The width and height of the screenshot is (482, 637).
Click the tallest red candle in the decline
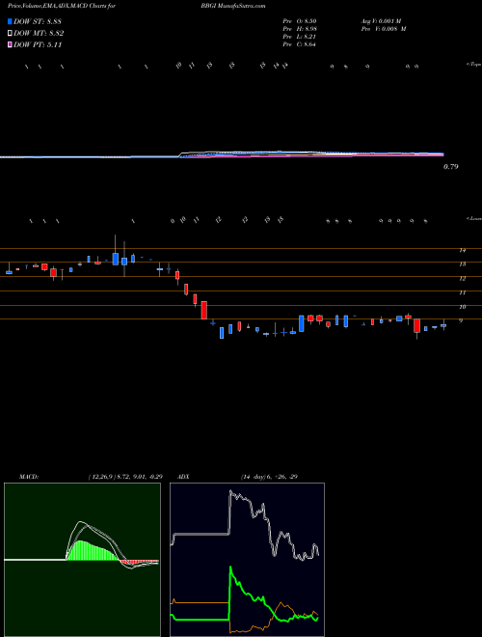pyautogui.click(x=204, y=310)
